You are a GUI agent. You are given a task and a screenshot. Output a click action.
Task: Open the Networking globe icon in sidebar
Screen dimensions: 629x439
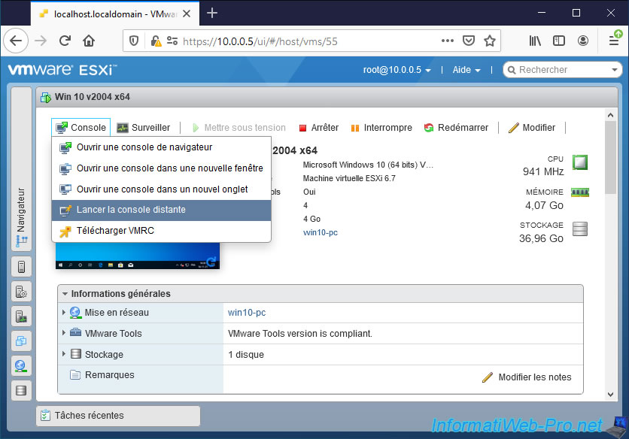tap(21, 365)
